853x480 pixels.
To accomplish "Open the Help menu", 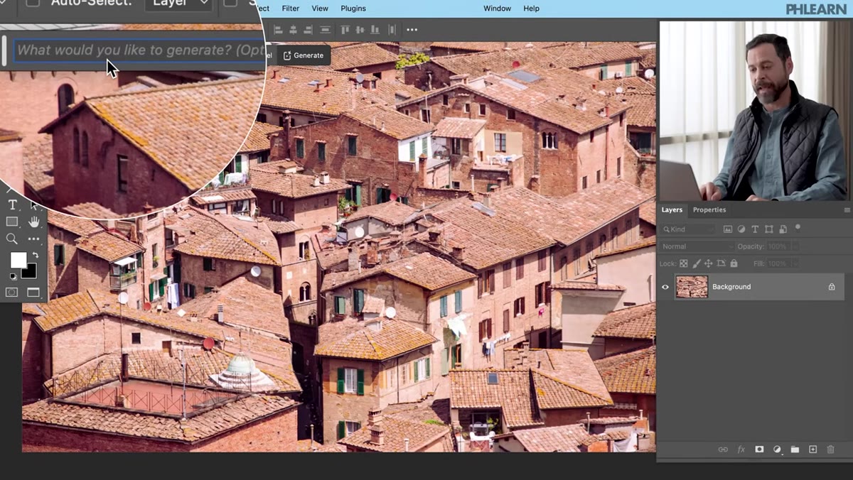I will pos(531,9).
